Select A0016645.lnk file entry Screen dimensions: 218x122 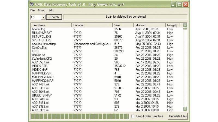pos(107,92)
